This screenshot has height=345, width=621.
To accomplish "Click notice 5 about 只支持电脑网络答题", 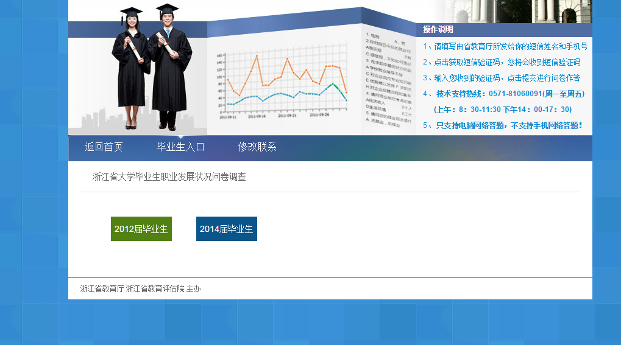I will (x=503, y=125).
